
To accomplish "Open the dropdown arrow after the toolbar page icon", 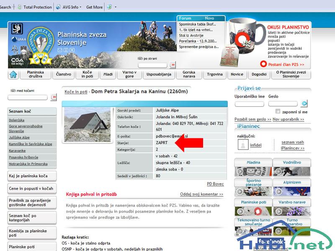I will click(x=116, y=7).
